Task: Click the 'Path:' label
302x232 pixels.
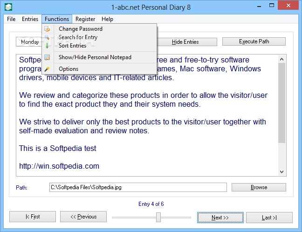Action: click(x=21, y=188)
